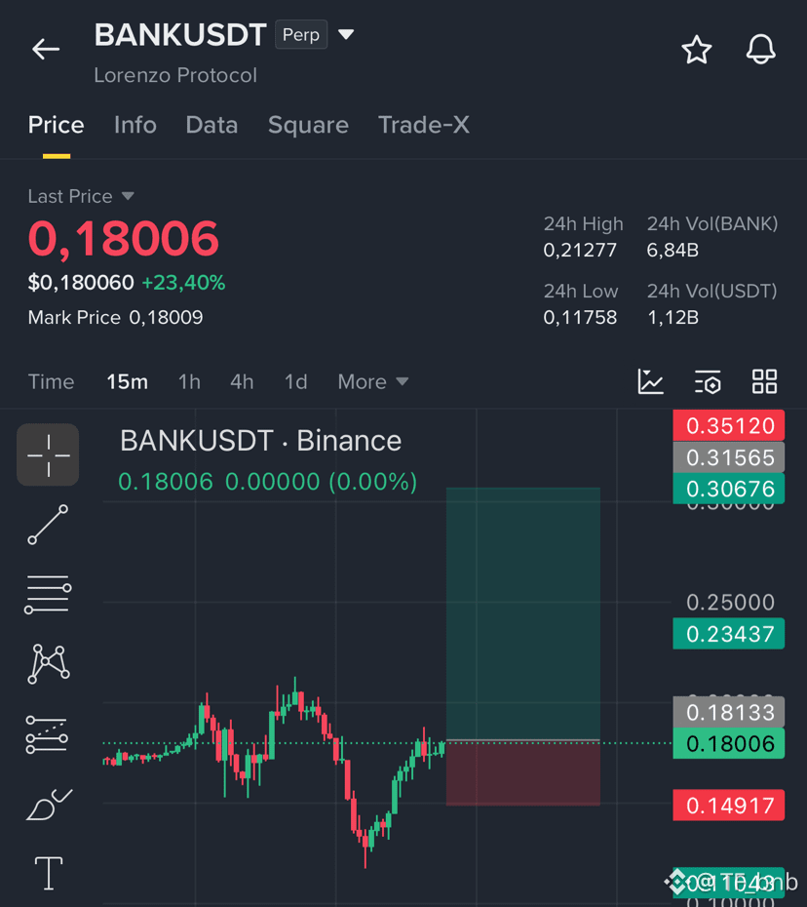Click the red loss zone of position

523,772
